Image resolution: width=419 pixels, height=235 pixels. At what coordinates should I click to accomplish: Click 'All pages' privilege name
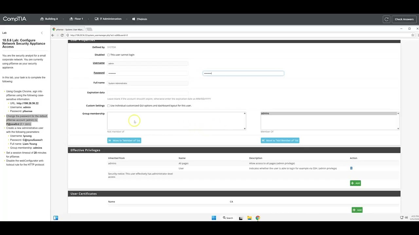[183, 163]
